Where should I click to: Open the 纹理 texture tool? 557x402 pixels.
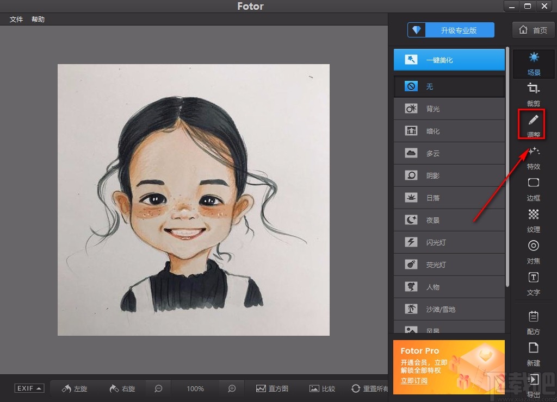(x=534, y=221)
